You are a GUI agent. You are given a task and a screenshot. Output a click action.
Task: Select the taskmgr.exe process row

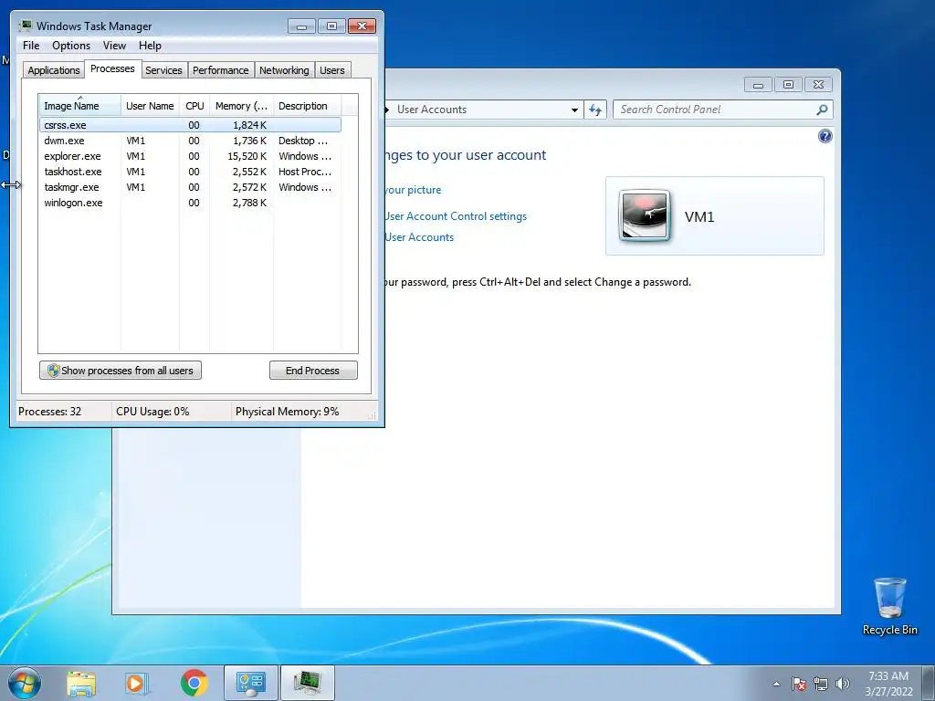point(190,187)
